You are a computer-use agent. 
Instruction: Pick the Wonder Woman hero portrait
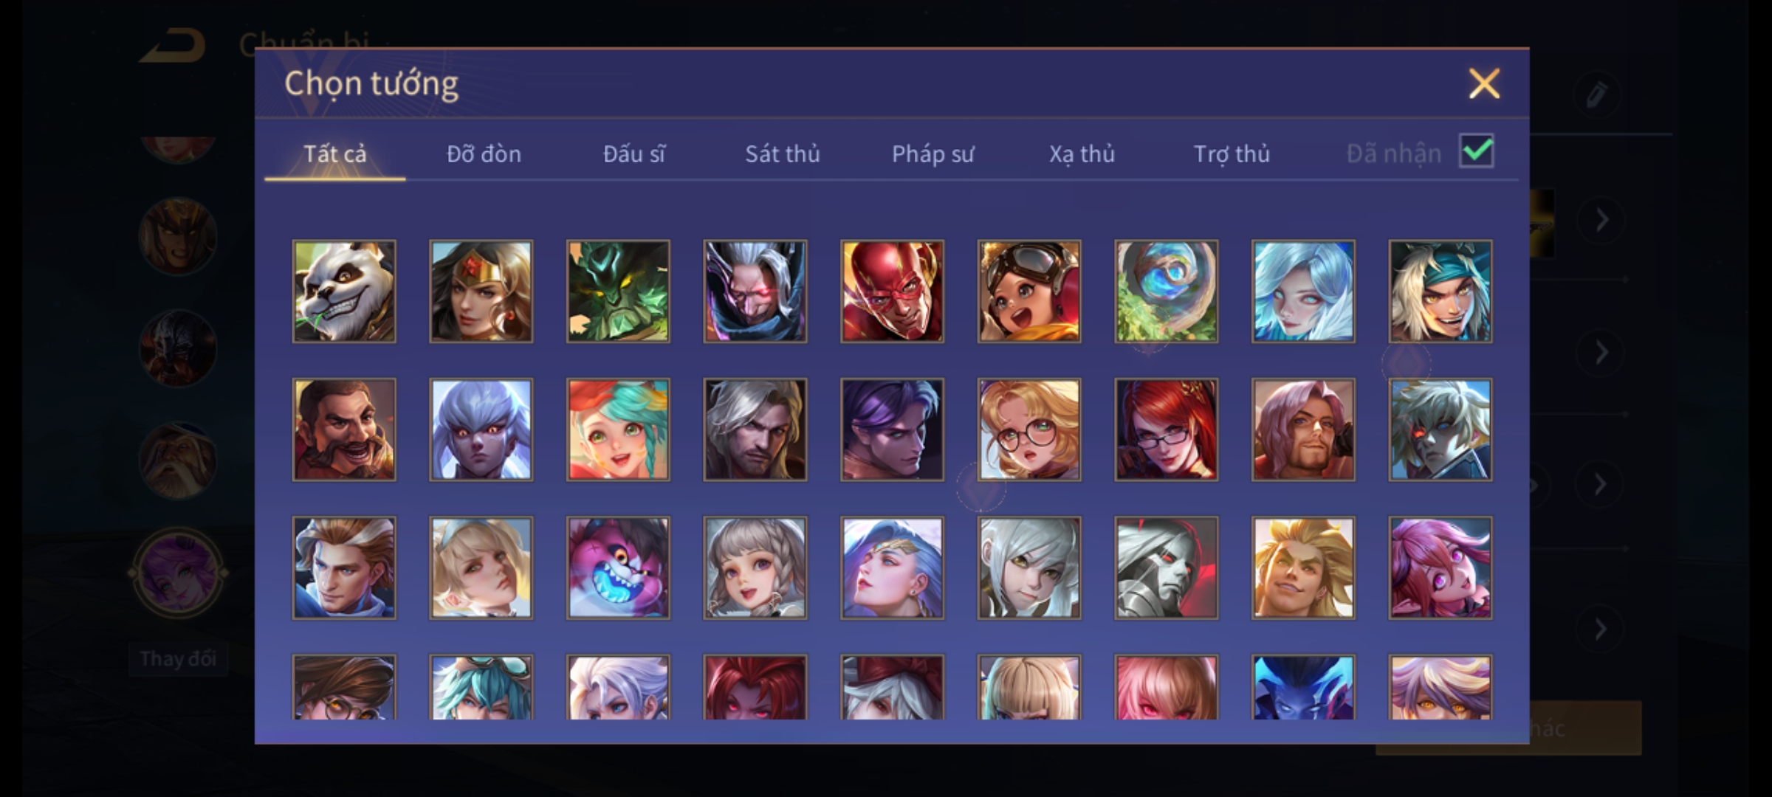pos(481,291)
